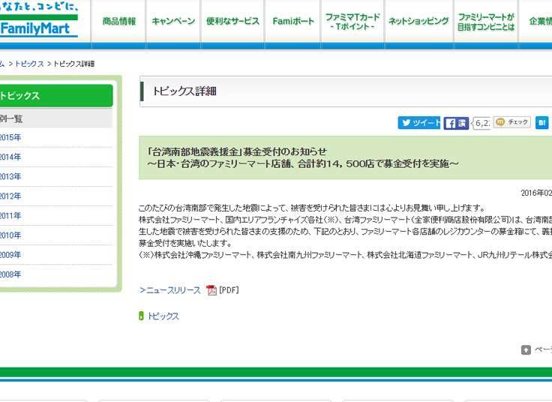
Task: Click the 台湾南部地震義援金 article headline
Action: click(x=303, y=157)
